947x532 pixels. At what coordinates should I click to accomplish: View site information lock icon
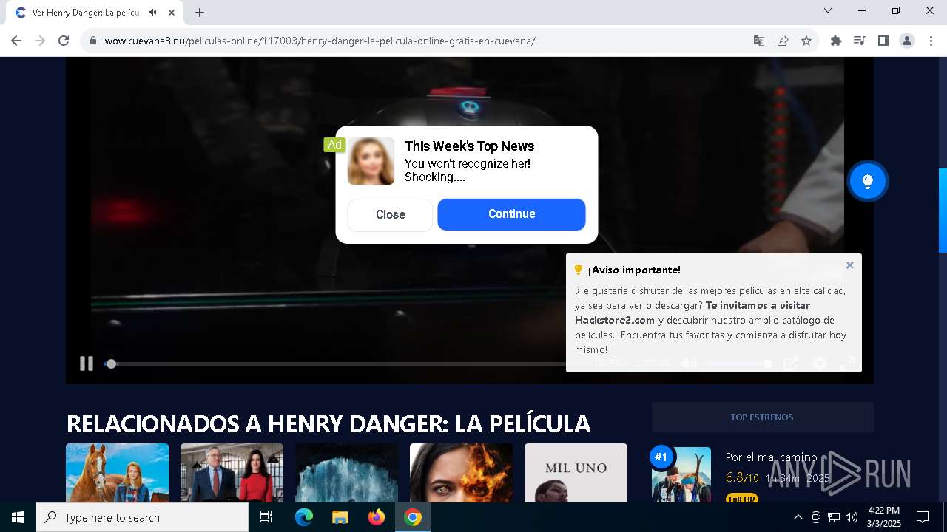[93, 41]
